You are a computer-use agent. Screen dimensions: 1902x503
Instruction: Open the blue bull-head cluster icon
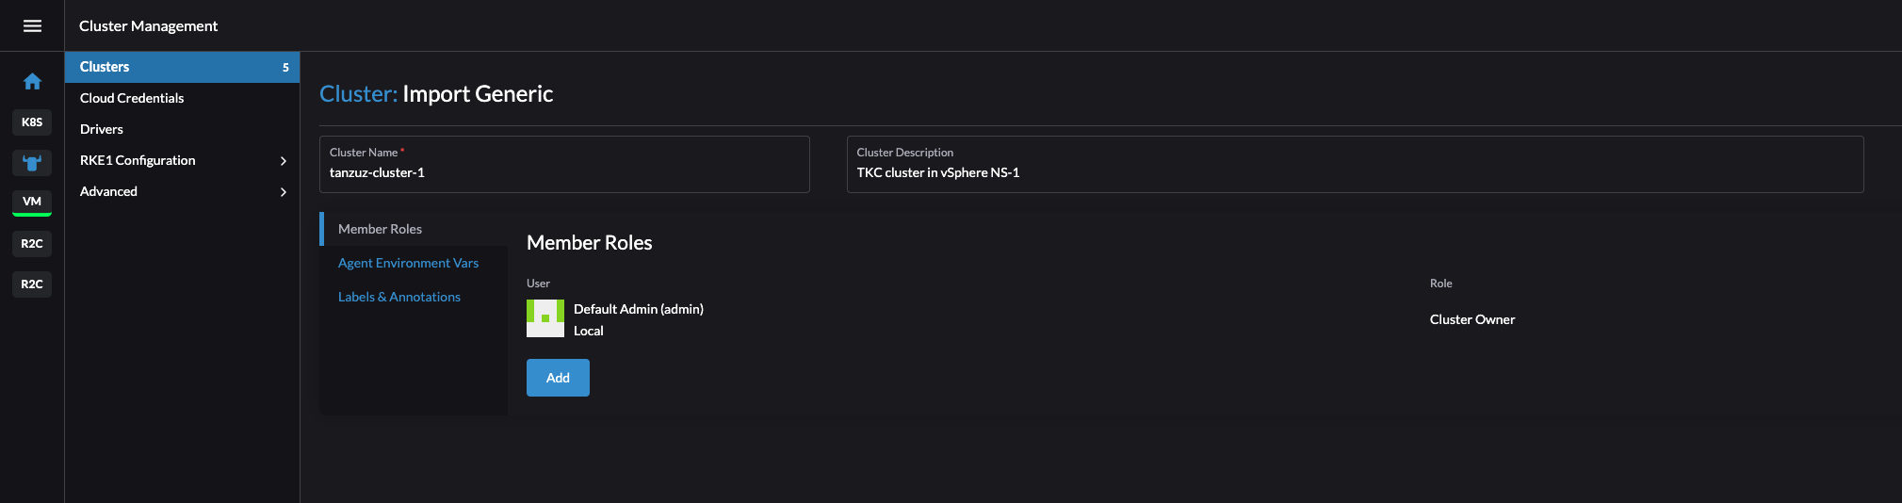pos(32,163)
